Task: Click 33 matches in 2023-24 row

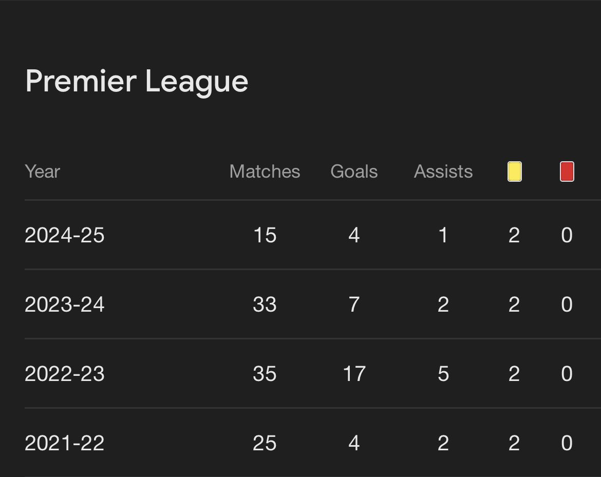Action: point(265,304)
